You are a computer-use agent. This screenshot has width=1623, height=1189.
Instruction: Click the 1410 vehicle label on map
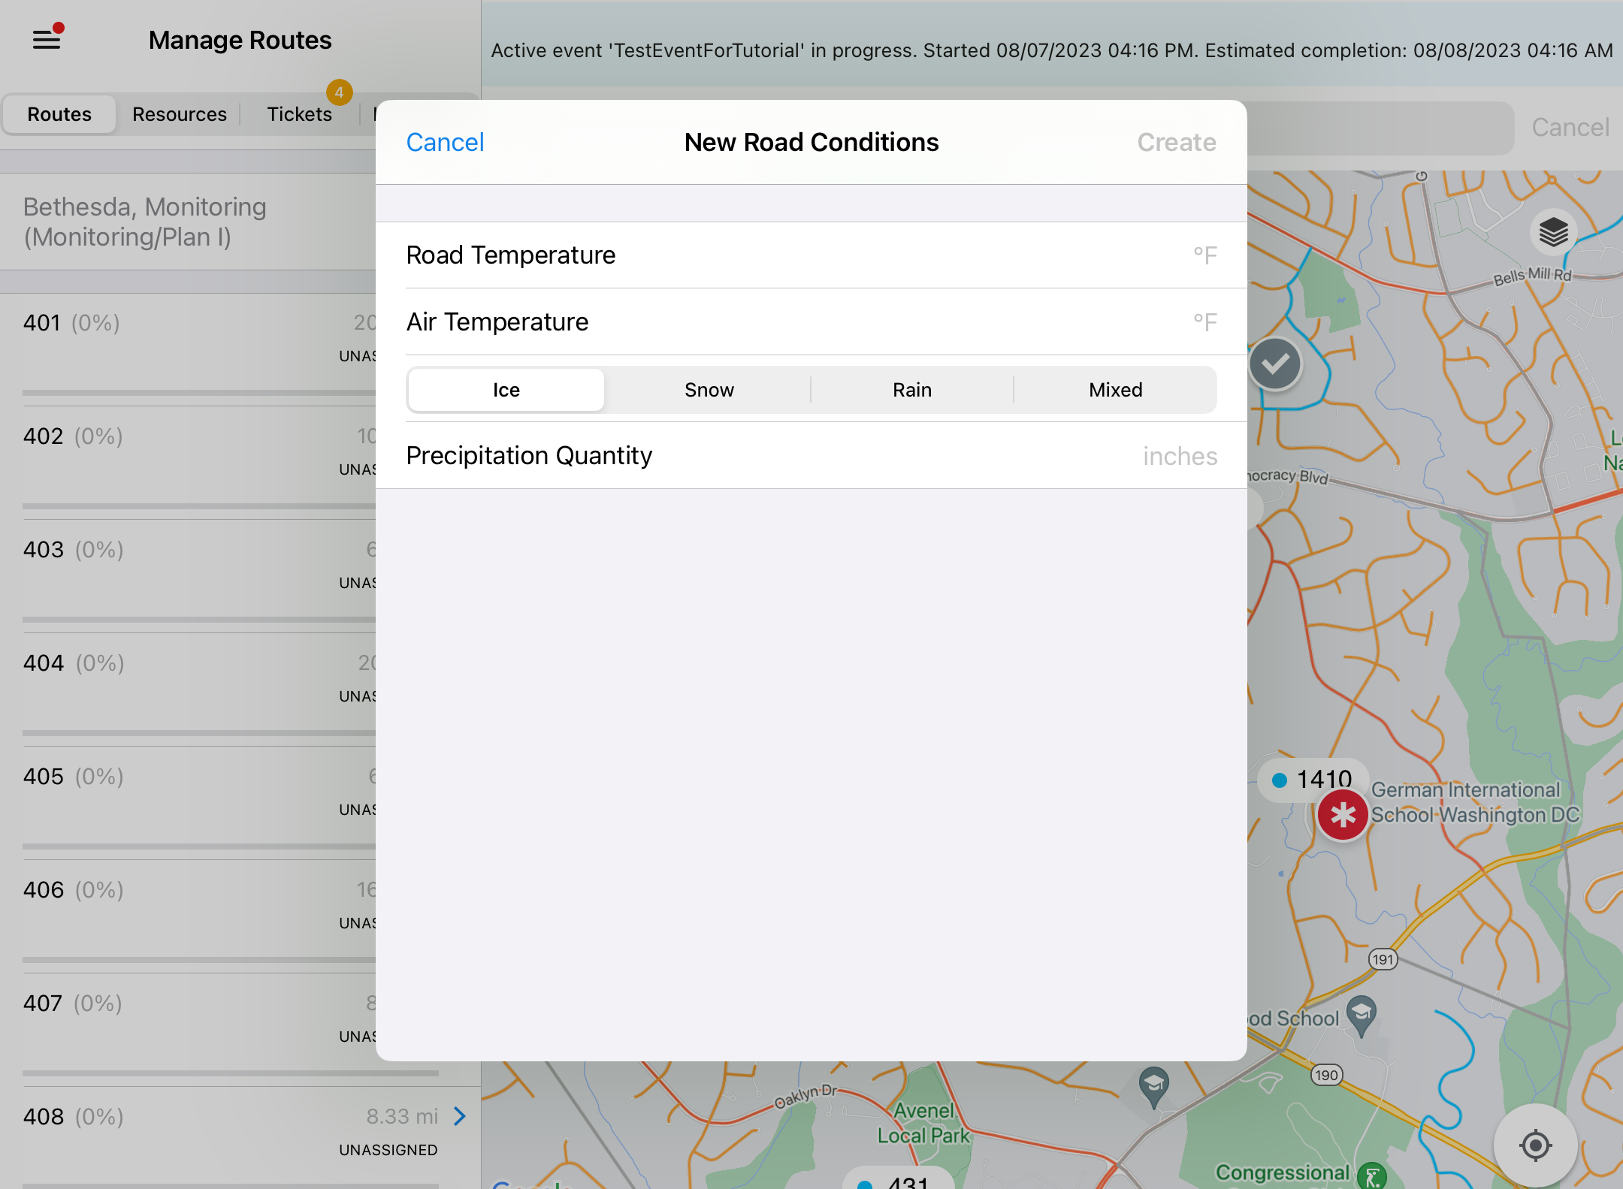1313,780
